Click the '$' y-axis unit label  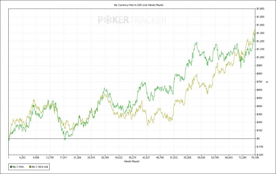[x=267, y=82]
